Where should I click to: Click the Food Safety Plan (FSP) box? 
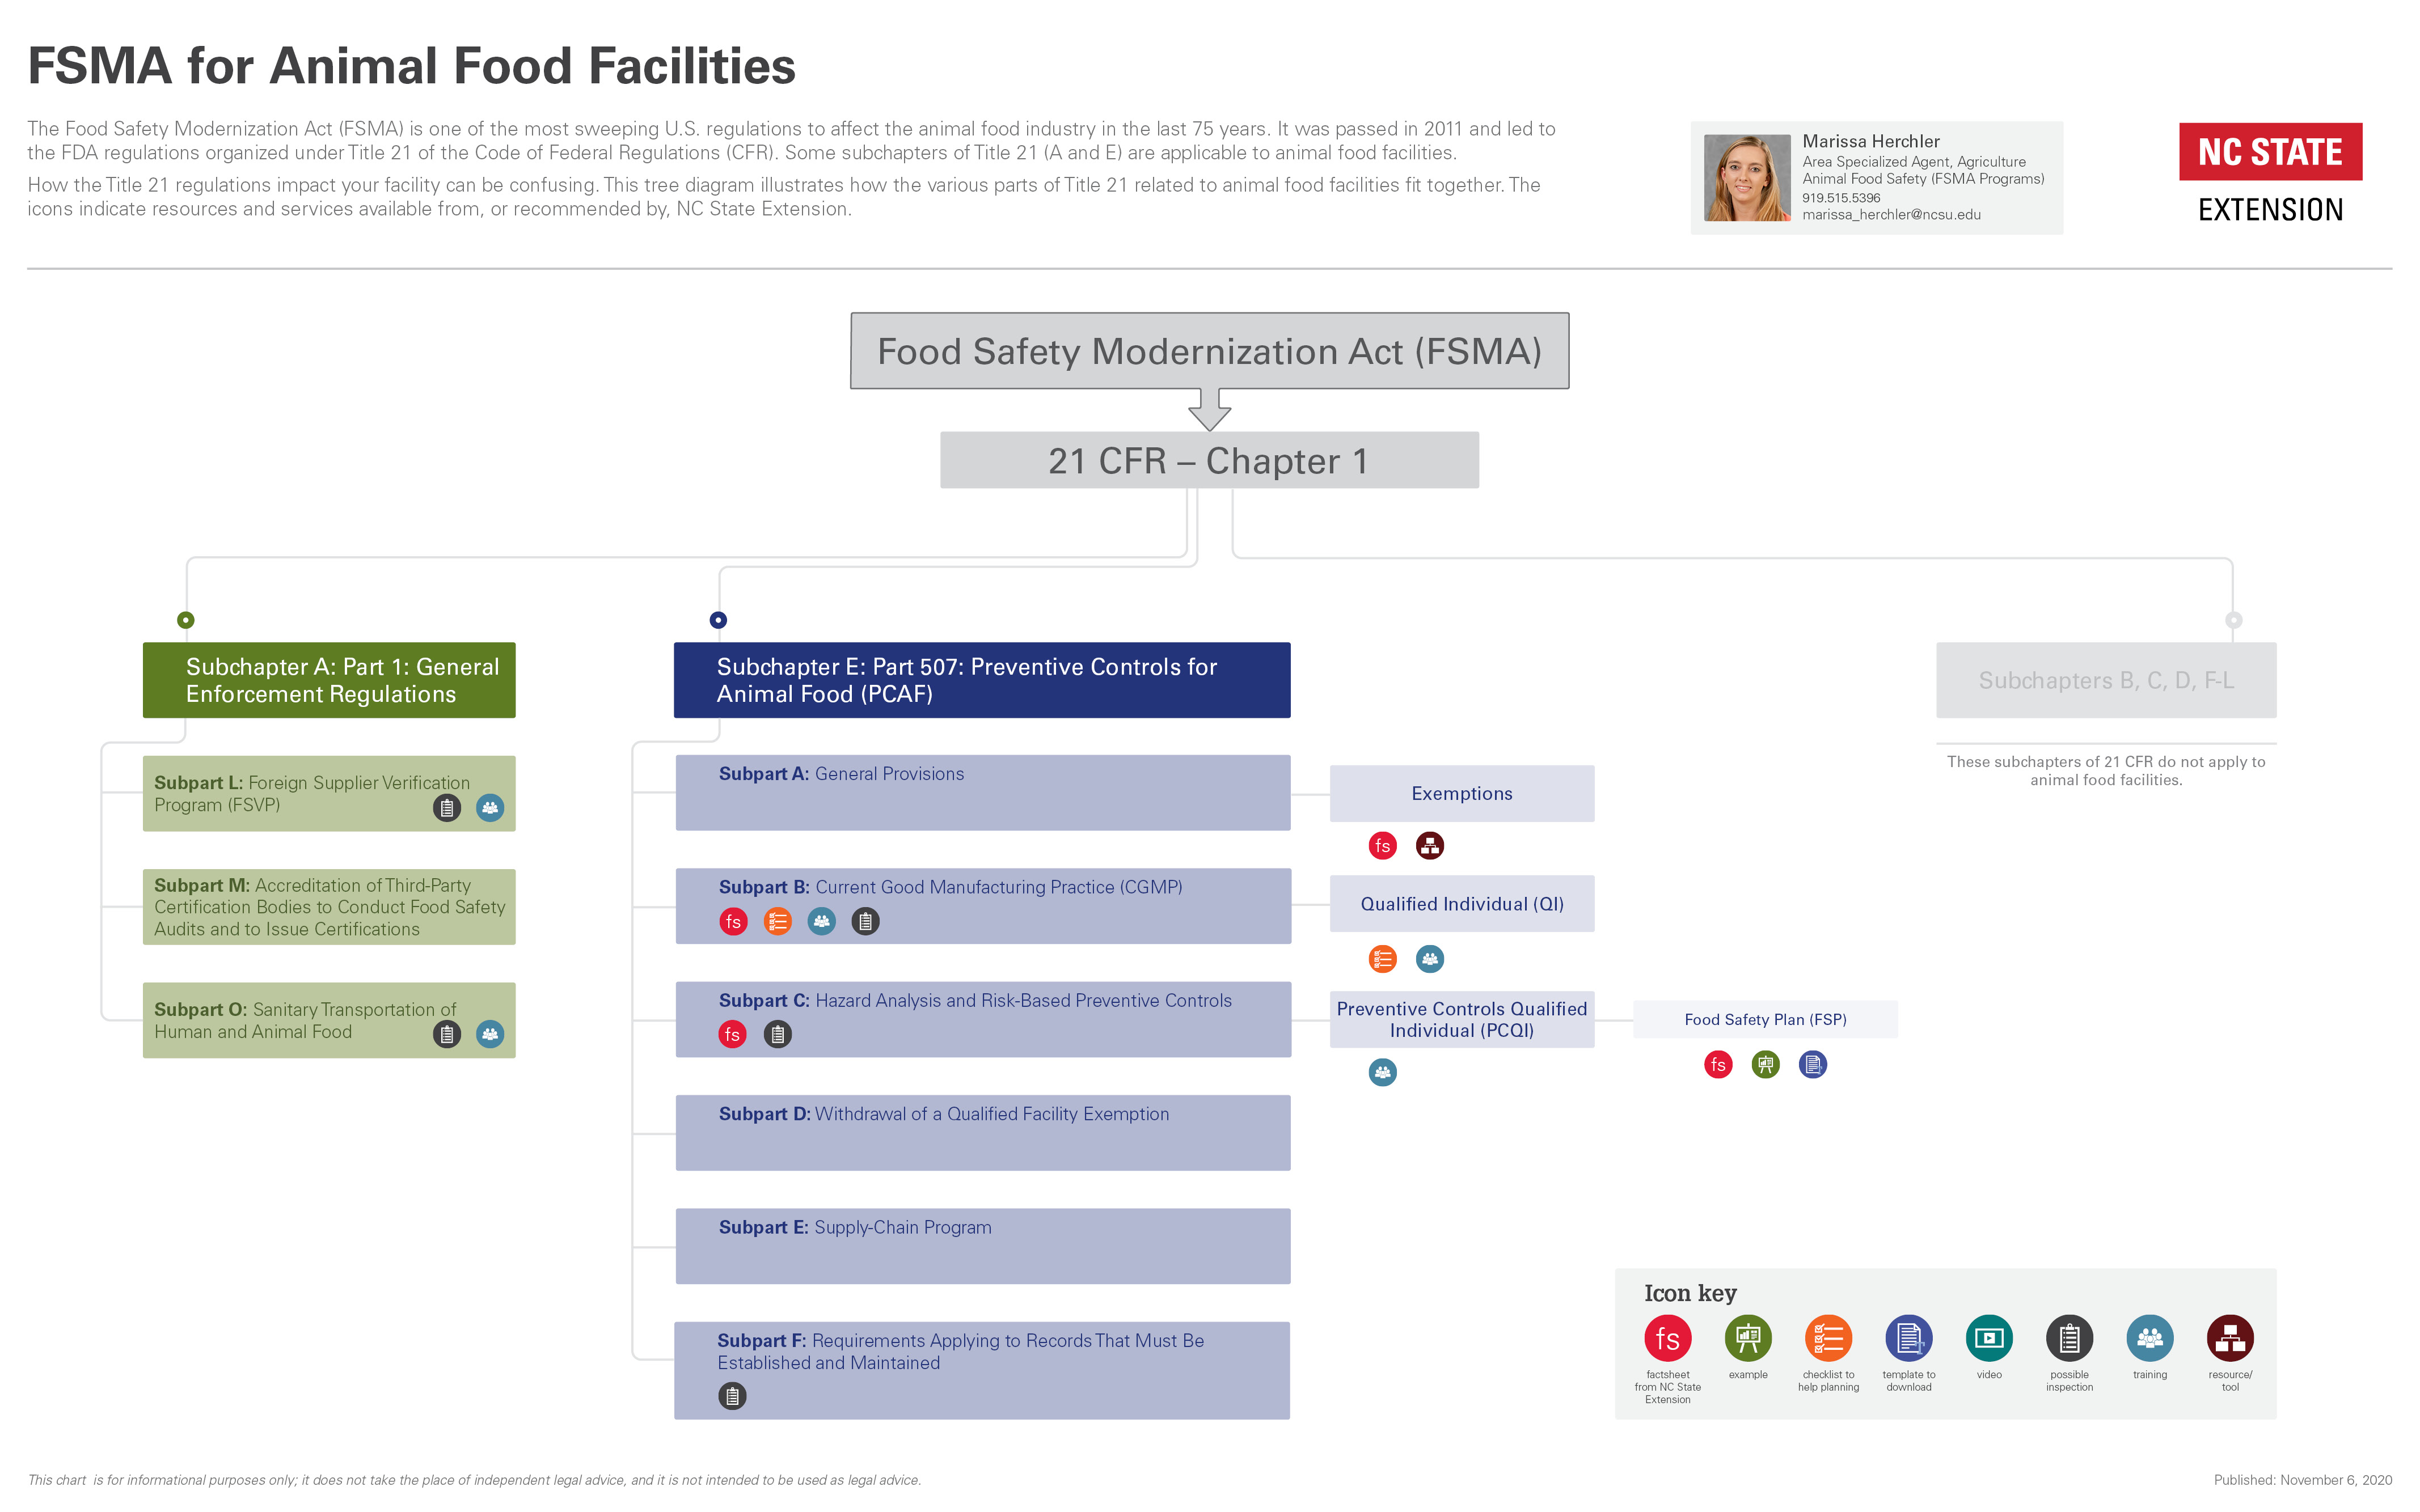click(1765, 1019)
